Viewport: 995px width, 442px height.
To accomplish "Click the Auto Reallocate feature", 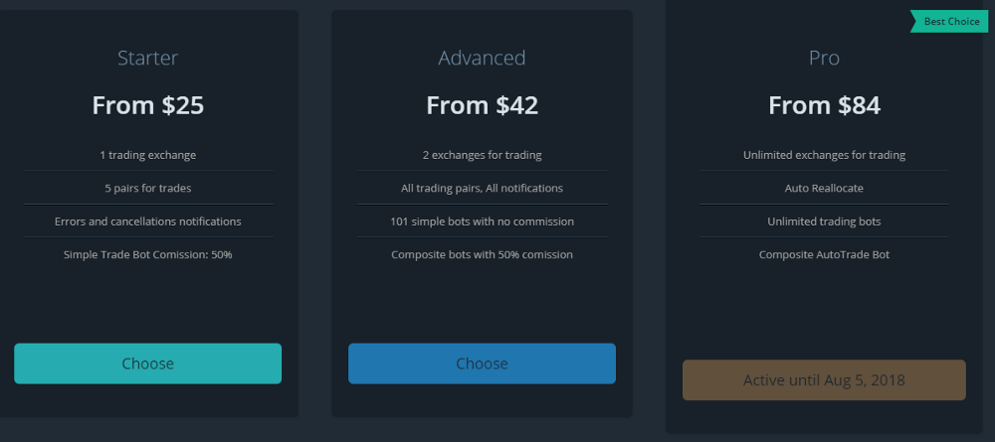I will [x=824, y=188].
